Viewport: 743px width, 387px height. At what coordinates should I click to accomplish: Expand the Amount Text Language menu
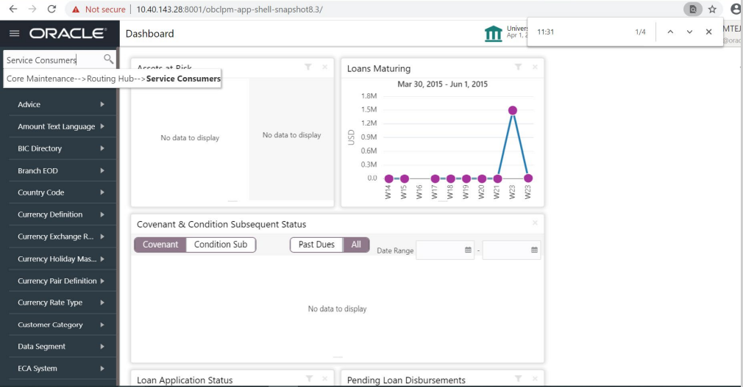pos(62,126)
